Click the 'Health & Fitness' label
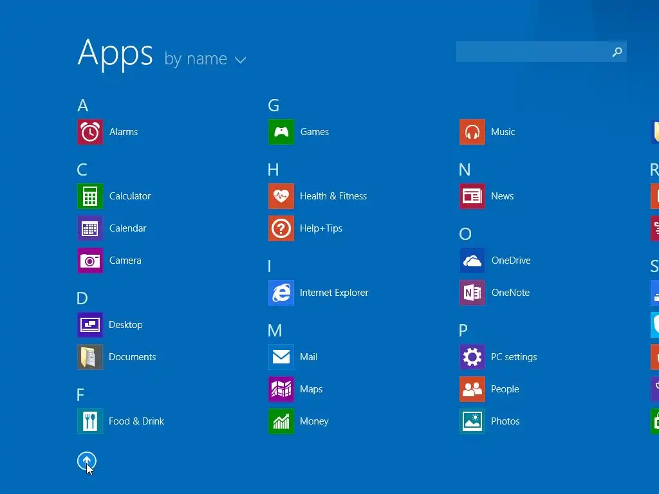 333,196
